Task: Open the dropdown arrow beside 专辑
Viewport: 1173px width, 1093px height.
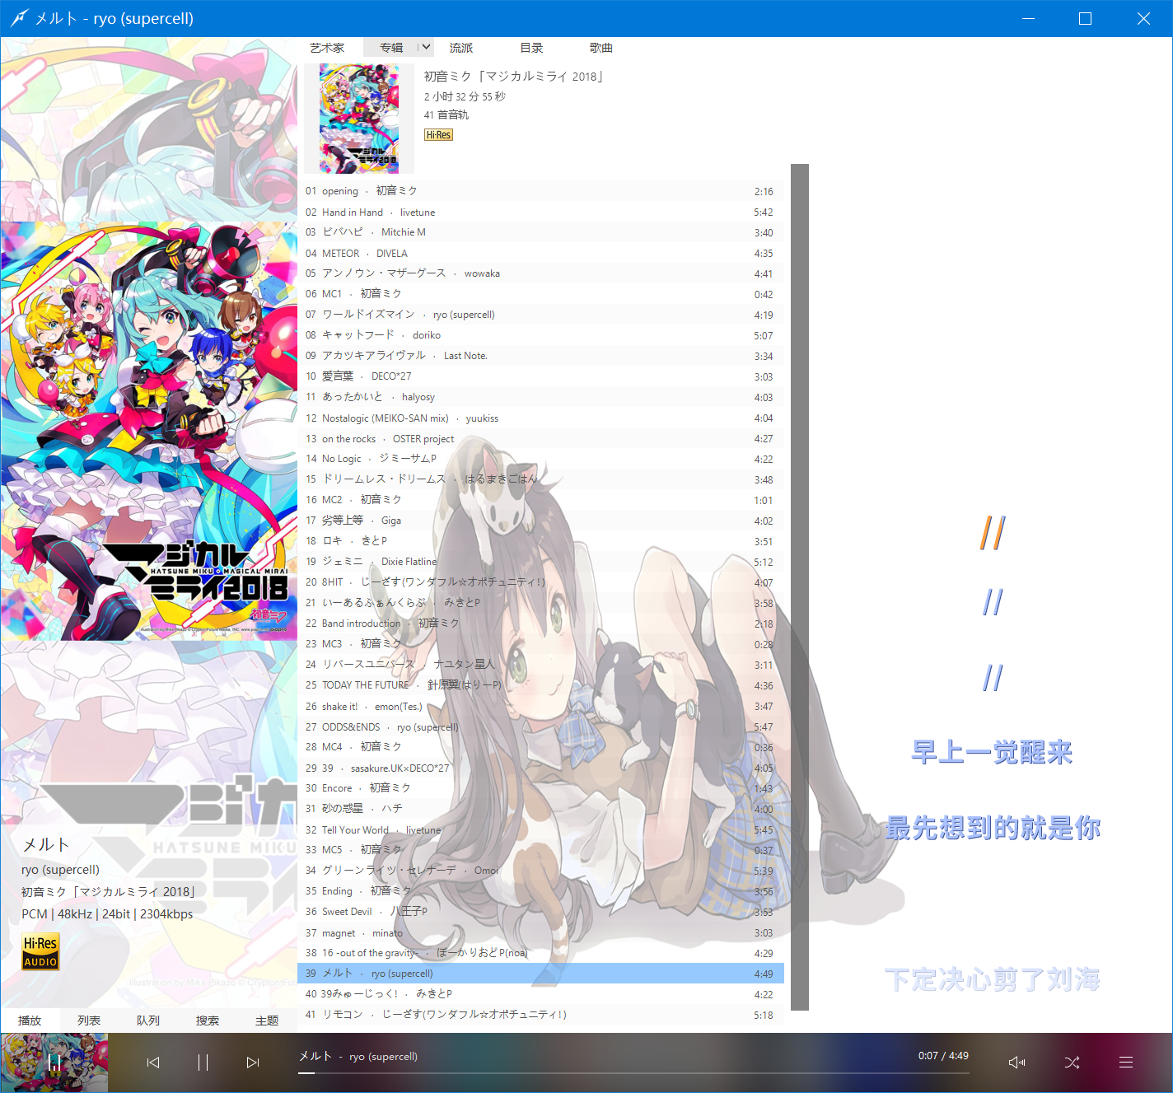Action: click(425, 48)
